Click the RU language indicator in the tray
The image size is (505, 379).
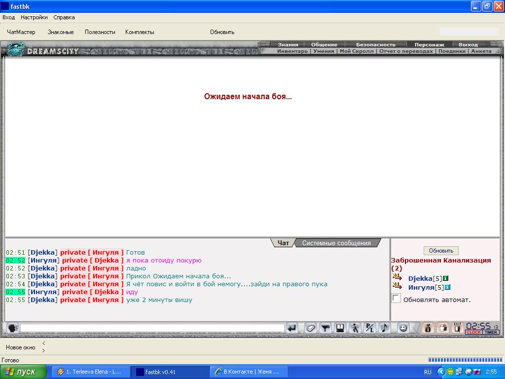(428, 372)
